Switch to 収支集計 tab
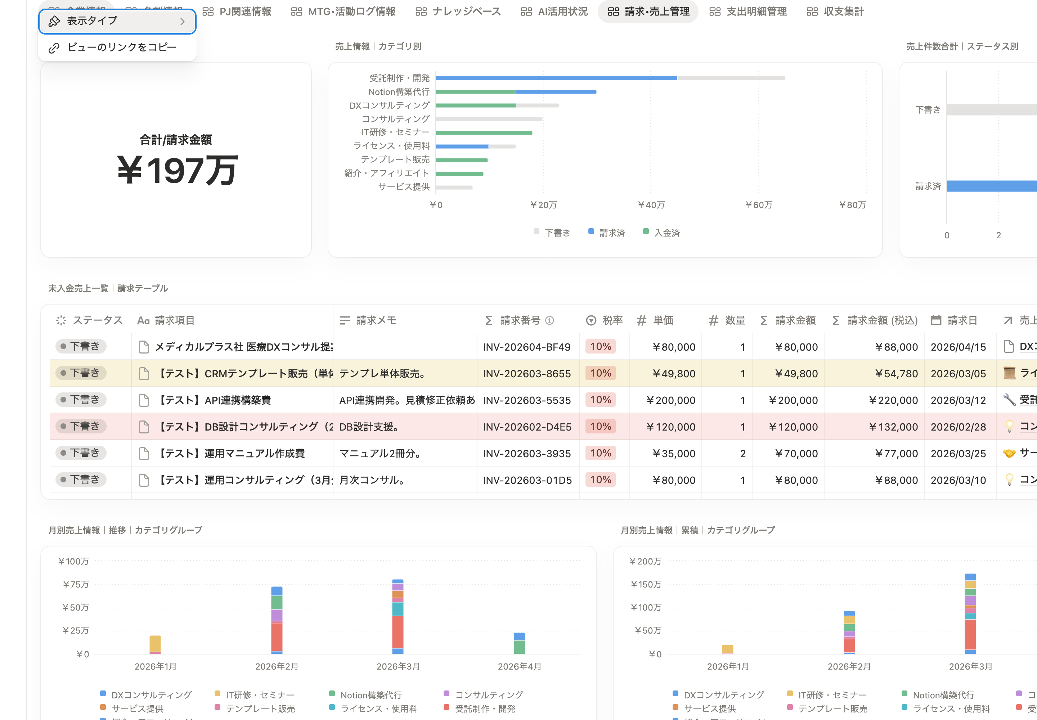This screenshot has width=1037, height=720. [x=835, y=11]
